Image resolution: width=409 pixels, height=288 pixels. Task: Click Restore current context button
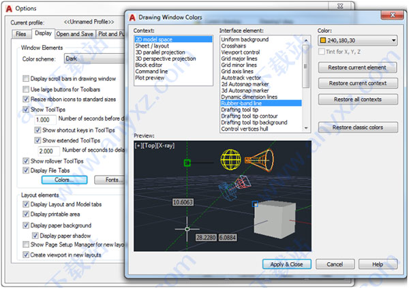point(358,83)
